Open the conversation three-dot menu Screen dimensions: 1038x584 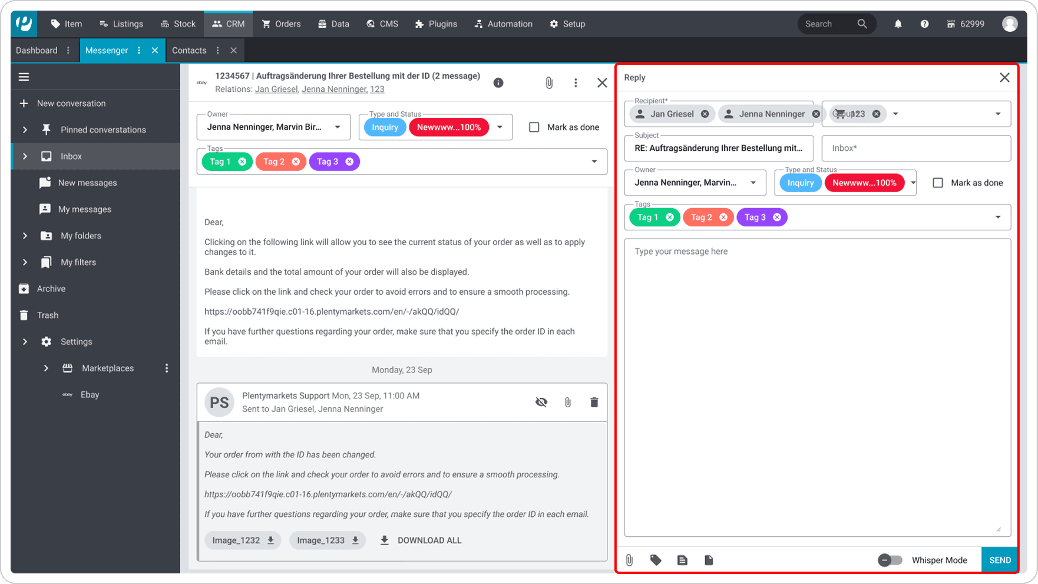click(x=576, y=83)
